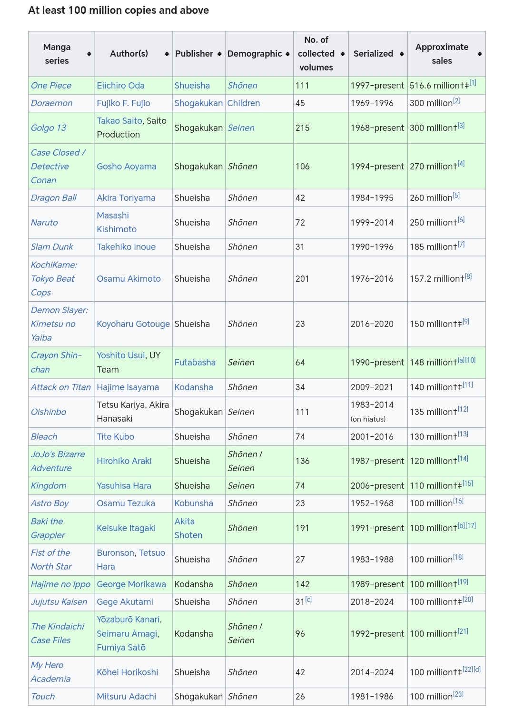This screenshot has height=709, width=514.
Task: Sort by Demographic column arrows
Action: 287,54
